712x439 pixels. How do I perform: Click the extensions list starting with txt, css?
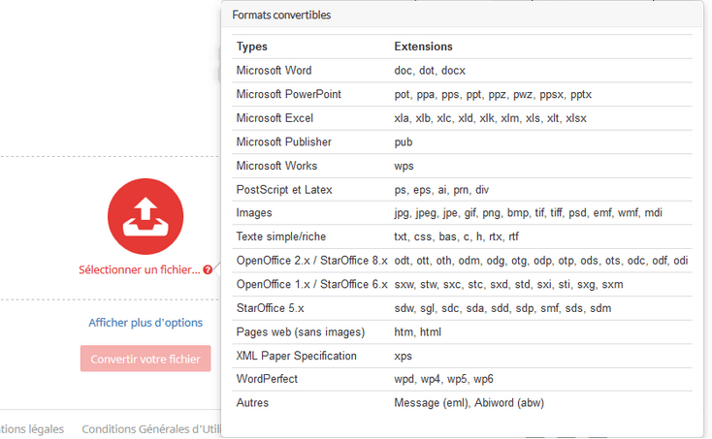[456, 236]
